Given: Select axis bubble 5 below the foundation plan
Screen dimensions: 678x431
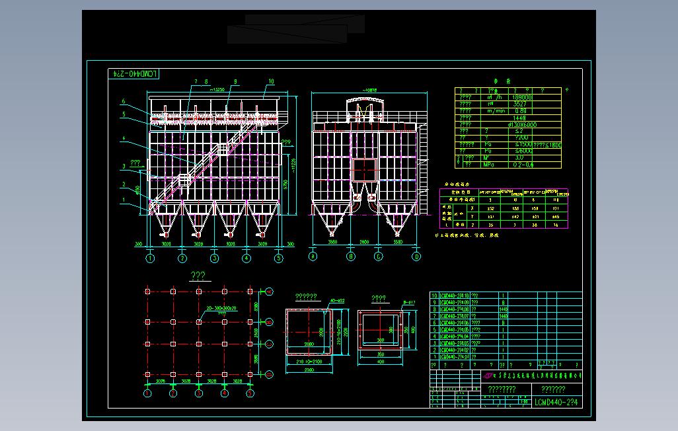Looking at the screenshot, I should point(250,393).
